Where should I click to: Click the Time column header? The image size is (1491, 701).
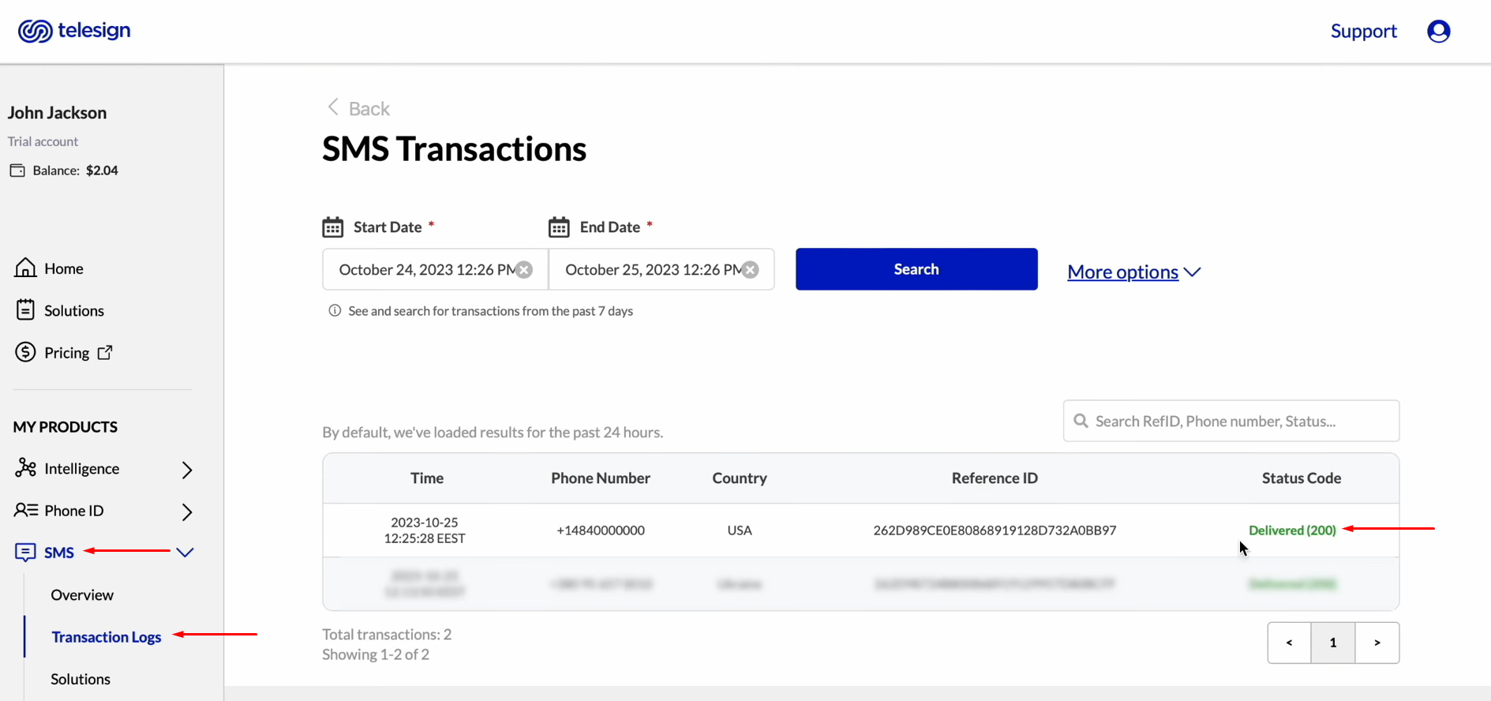pyautogui.click(x=427, y=478)
